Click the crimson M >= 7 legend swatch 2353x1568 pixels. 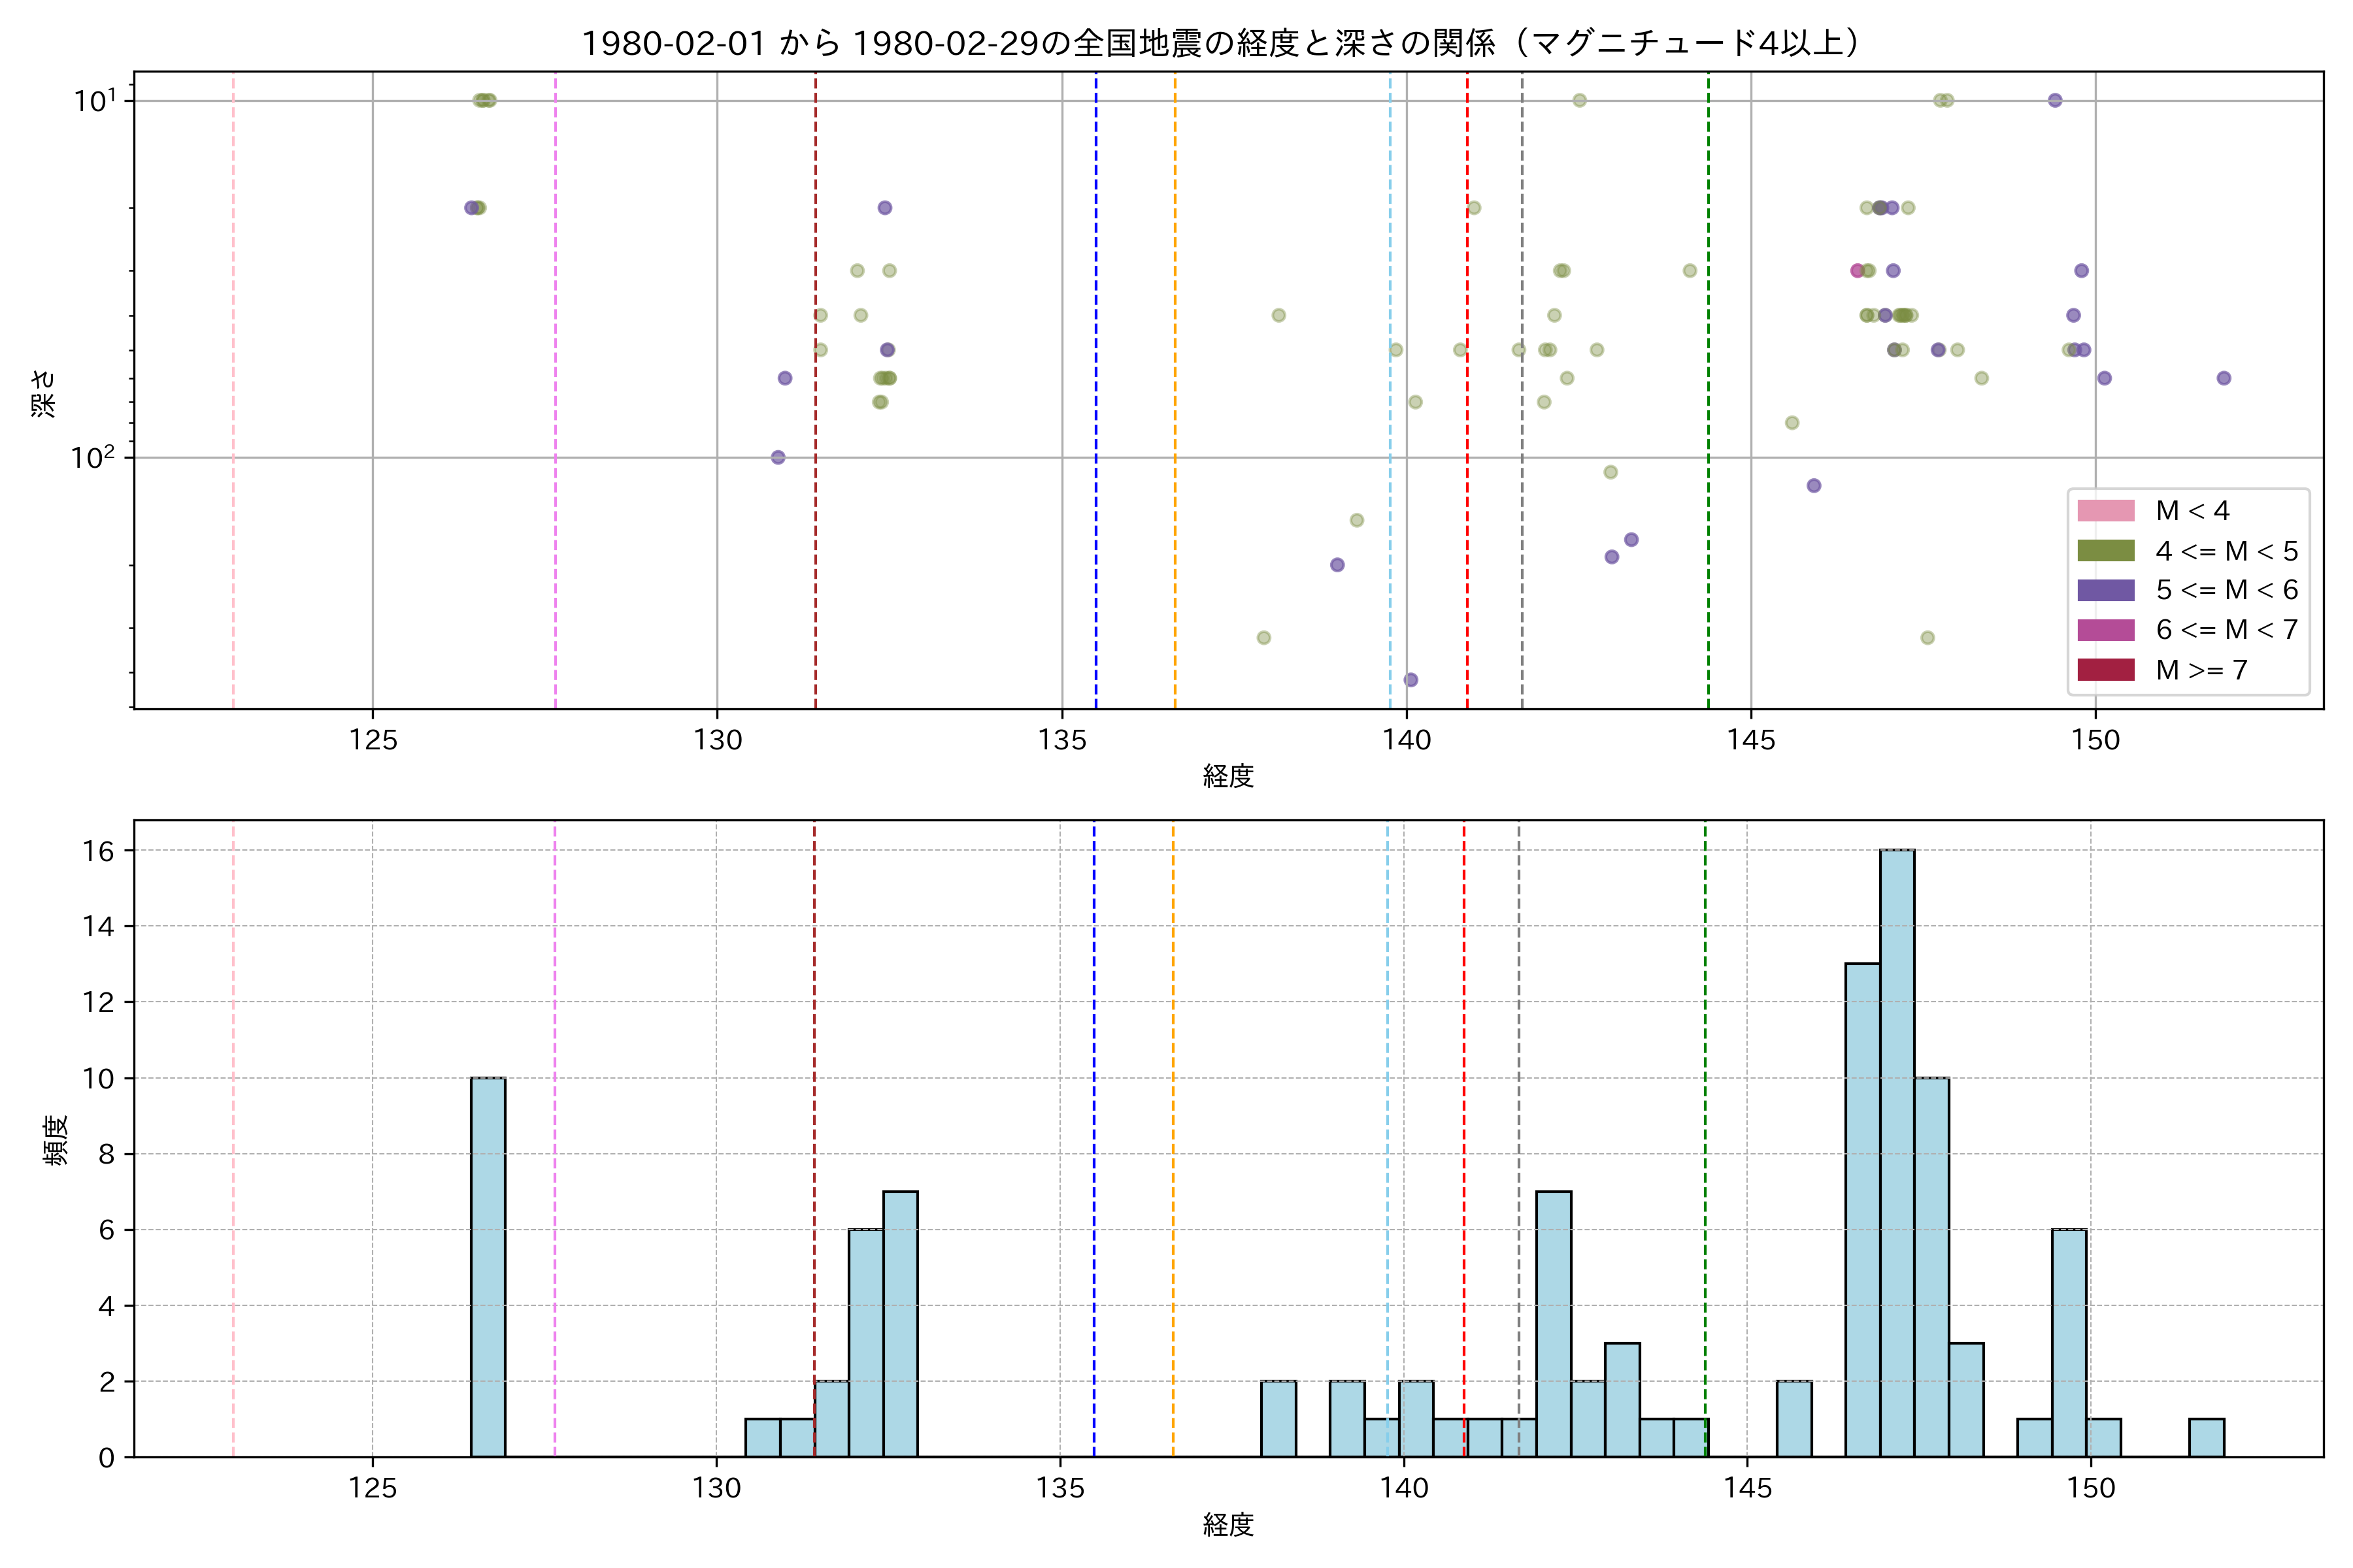(2105, 670)
